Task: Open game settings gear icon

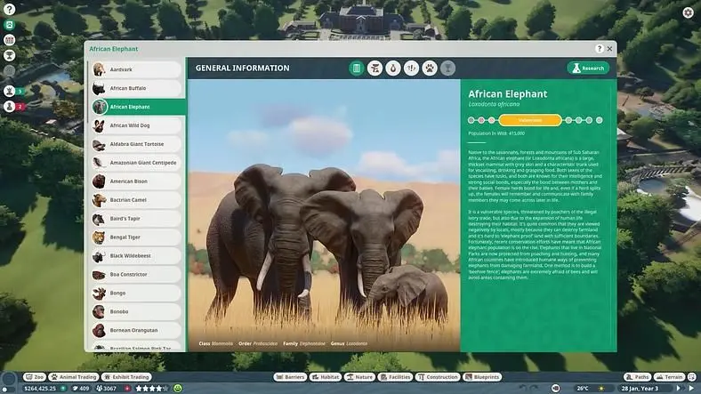Action: pos(688,12)
